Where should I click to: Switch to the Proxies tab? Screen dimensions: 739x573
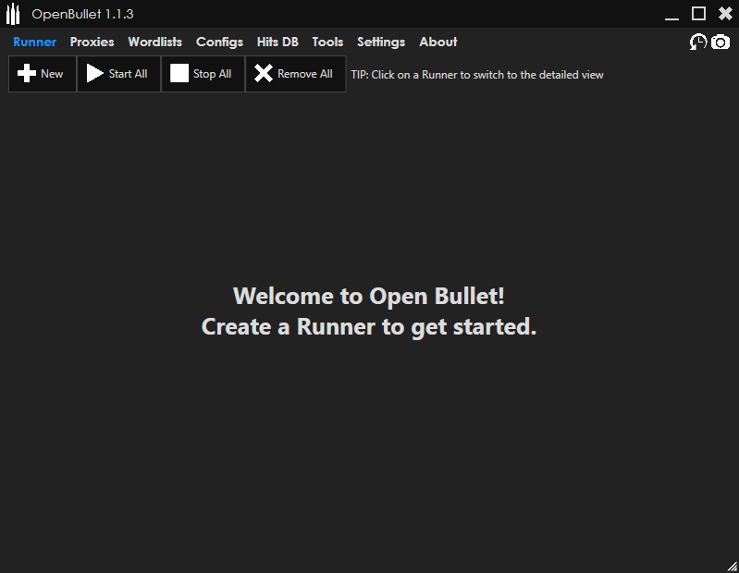pos(92,42)
